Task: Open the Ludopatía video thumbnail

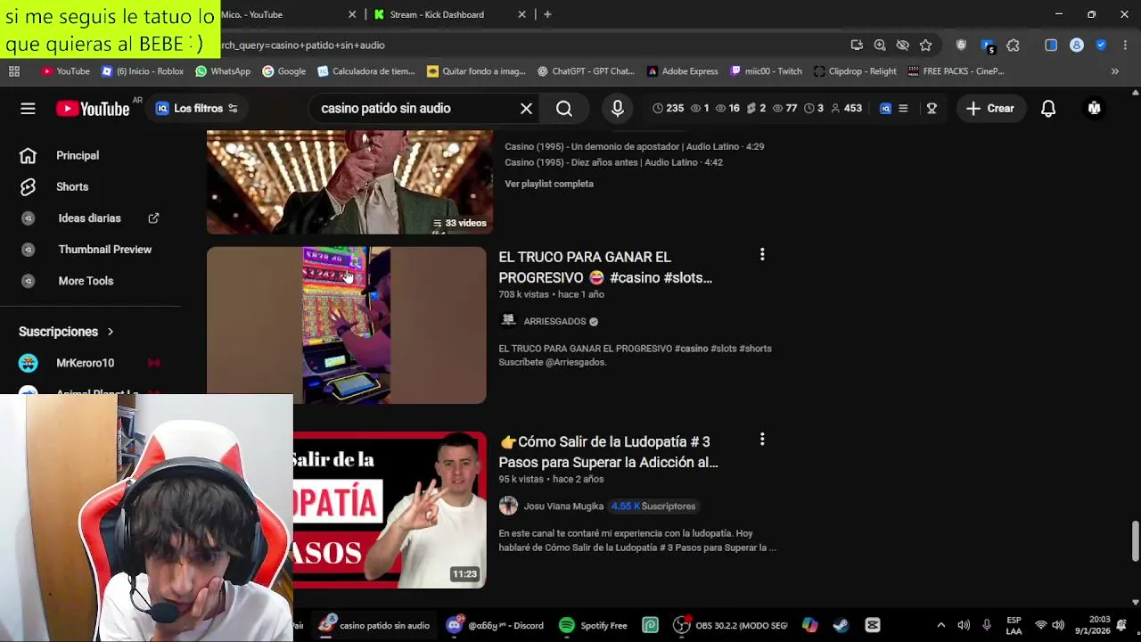Action: 390,510
